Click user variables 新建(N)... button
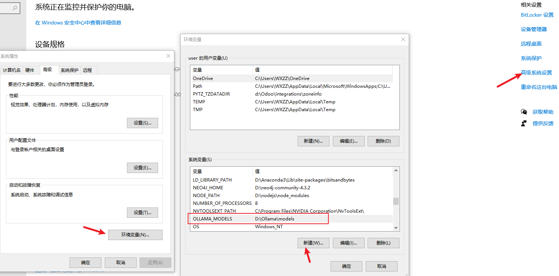This screenshot has width=559, height=276. [314, 141]
